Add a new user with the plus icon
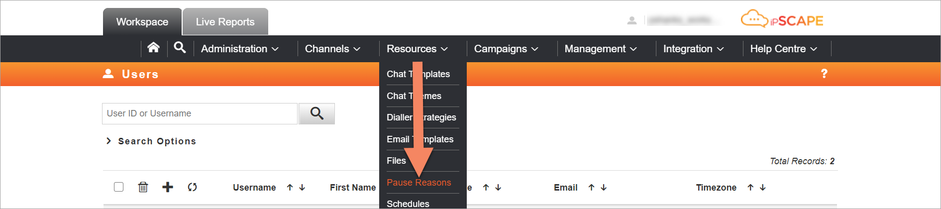The image size is (941, 209). [168, 187]
